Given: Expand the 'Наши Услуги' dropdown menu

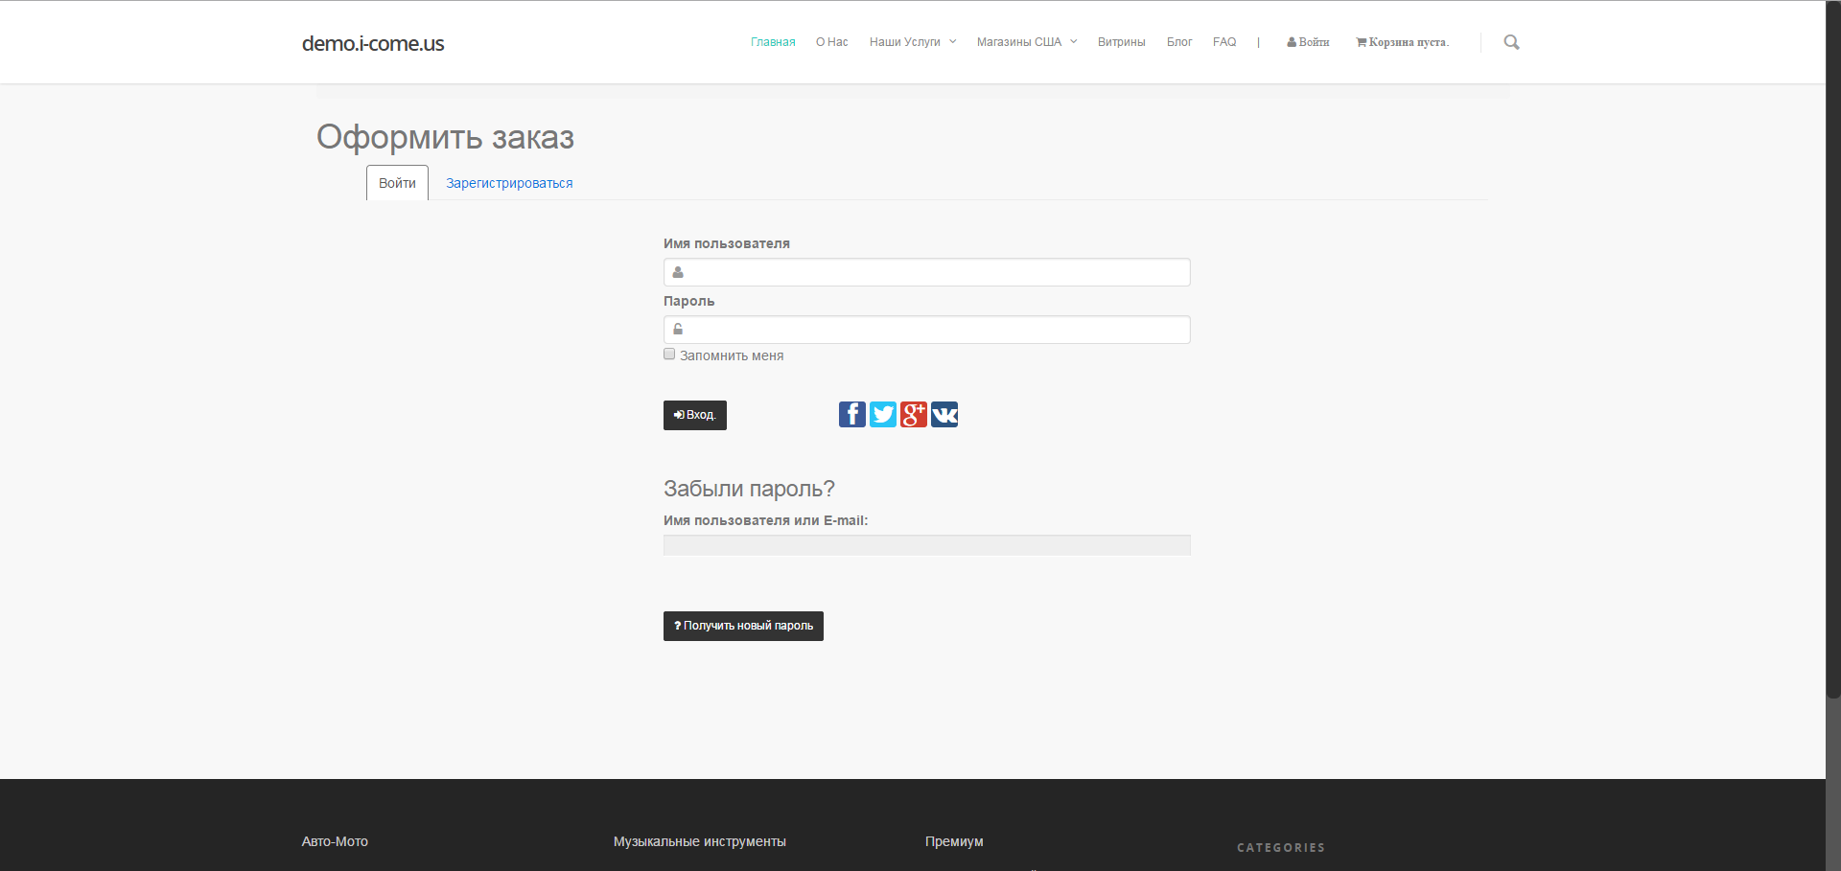Looking at the screenshot, I should pos(913,42).
